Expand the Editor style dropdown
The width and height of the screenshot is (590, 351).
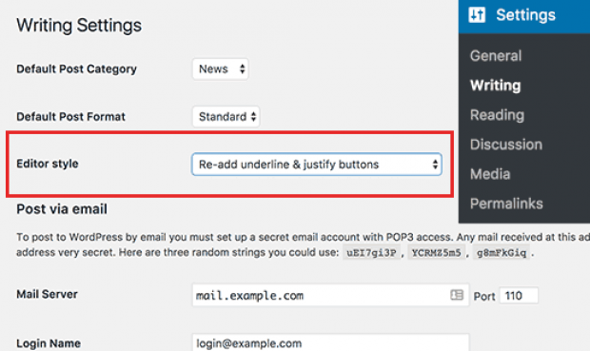(x=317, y=164)
